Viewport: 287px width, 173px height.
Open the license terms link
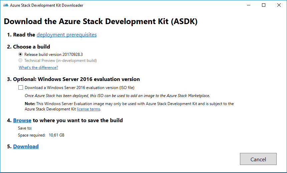[x=88, y=109]
